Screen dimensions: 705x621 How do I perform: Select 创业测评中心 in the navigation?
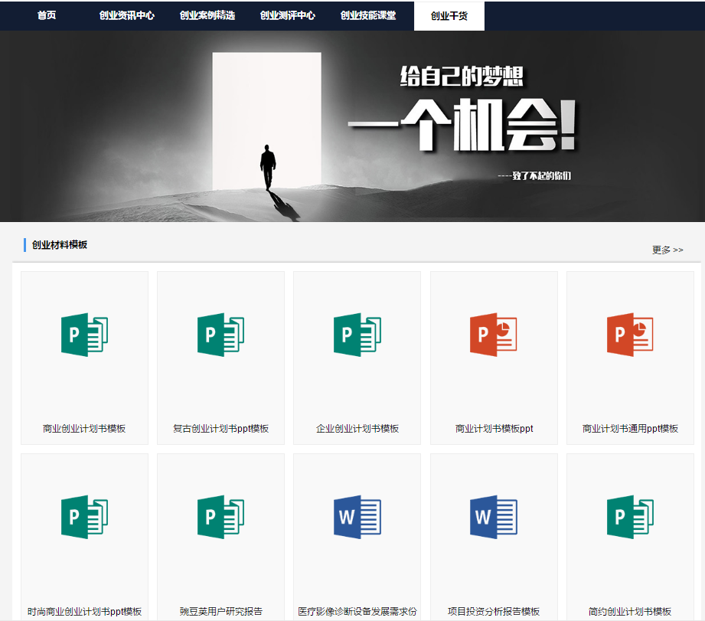pos(288,15)
